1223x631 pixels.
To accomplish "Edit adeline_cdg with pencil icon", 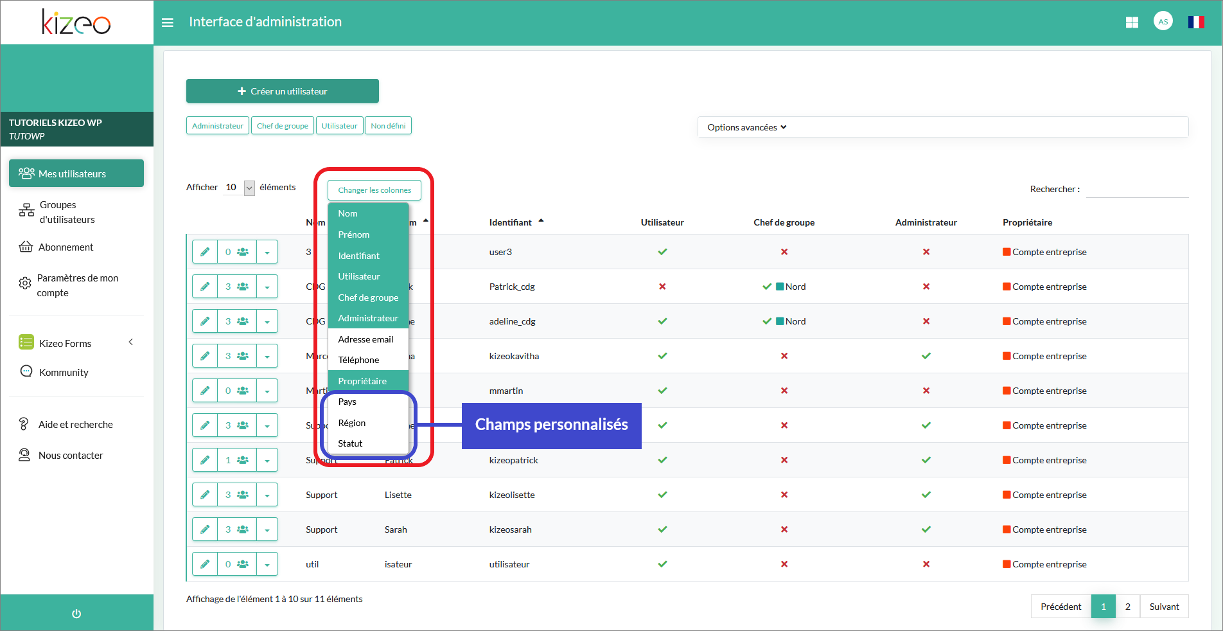I will (x=205, y=321).
